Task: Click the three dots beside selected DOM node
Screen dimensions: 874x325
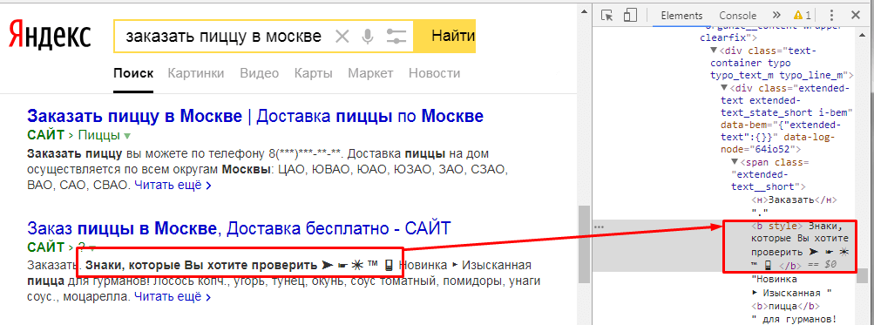Action: click(x=600, y=227)
